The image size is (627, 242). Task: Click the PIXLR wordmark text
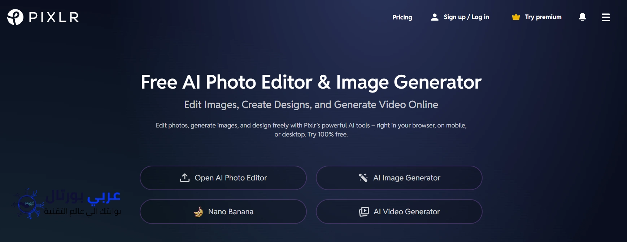(54, 17)
